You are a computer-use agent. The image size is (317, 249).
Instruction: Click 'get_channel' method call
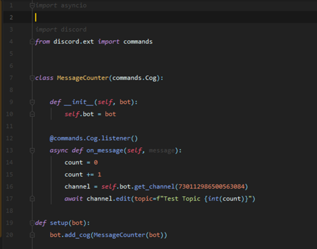154,187
